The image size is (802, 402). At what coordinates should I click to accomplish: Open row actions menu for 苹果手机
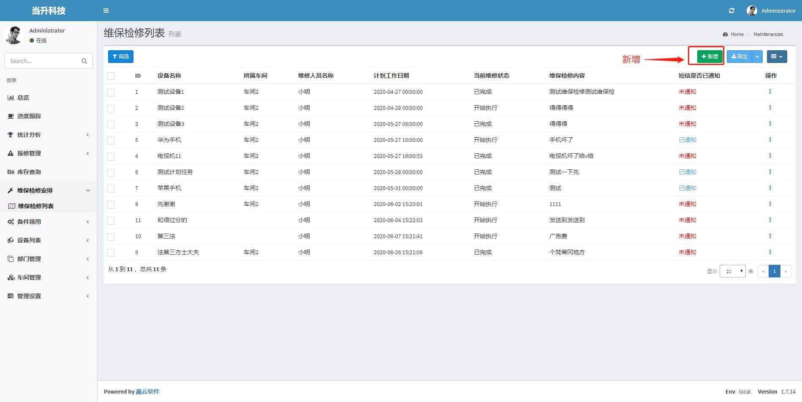(x=770, y=188)
